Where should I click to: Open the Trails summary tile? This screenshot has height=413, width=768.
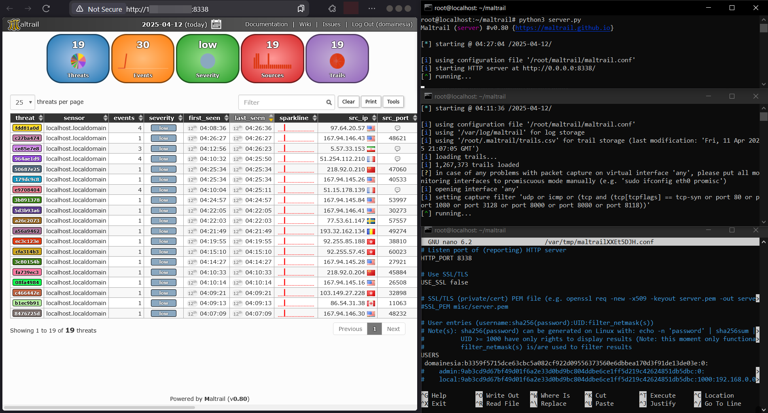click(337, 59)
